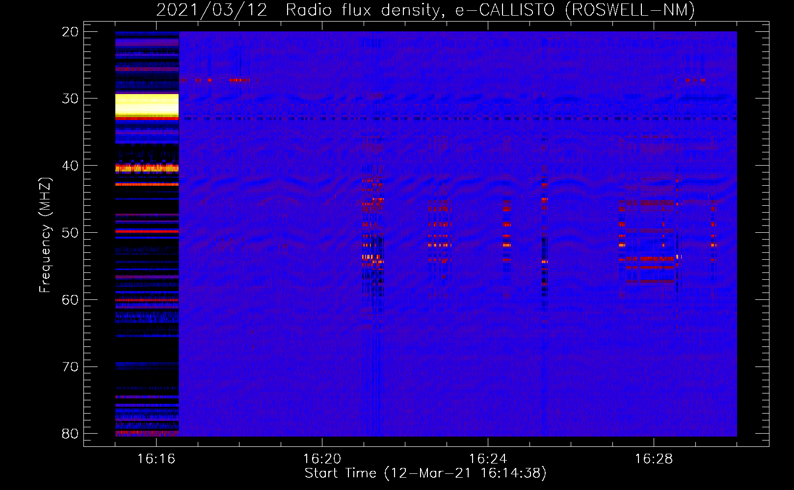The height and width of the screenshot is (490, 794).
Task: Click the time tick label "16:16"
Action: click(x=156, y=459)
